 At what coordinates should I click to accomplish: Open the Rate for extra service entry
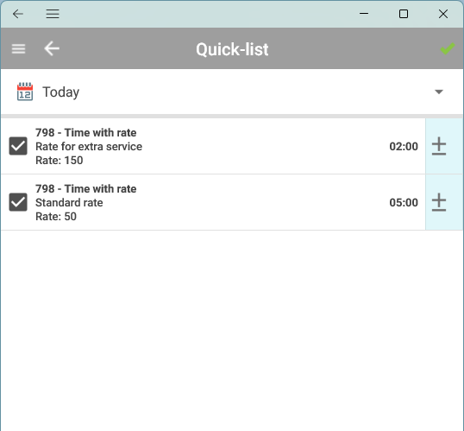tap(213, 146)
